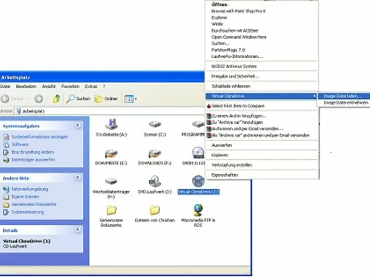Screen dimensions: 370x277
Task: Open the Back button history dropdown arrow
Action: (28, 99)
